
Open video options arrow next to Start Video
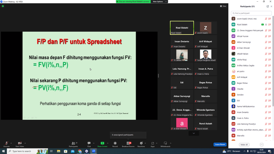click(x=25, y=143)
